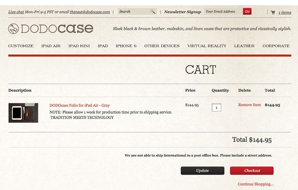Open the Live chat link
Screen dimensions: 298x190
coord(16,12)
